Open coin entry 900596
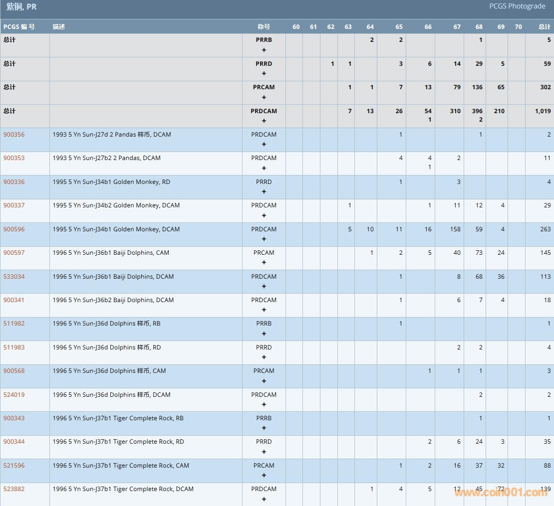The height and width of the screenshot is (506, 554). point(14,229)
